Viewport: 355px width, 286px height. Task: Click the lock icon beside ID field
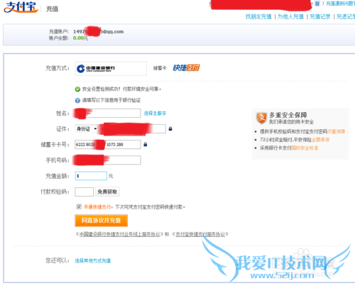(x=170, y=129)
